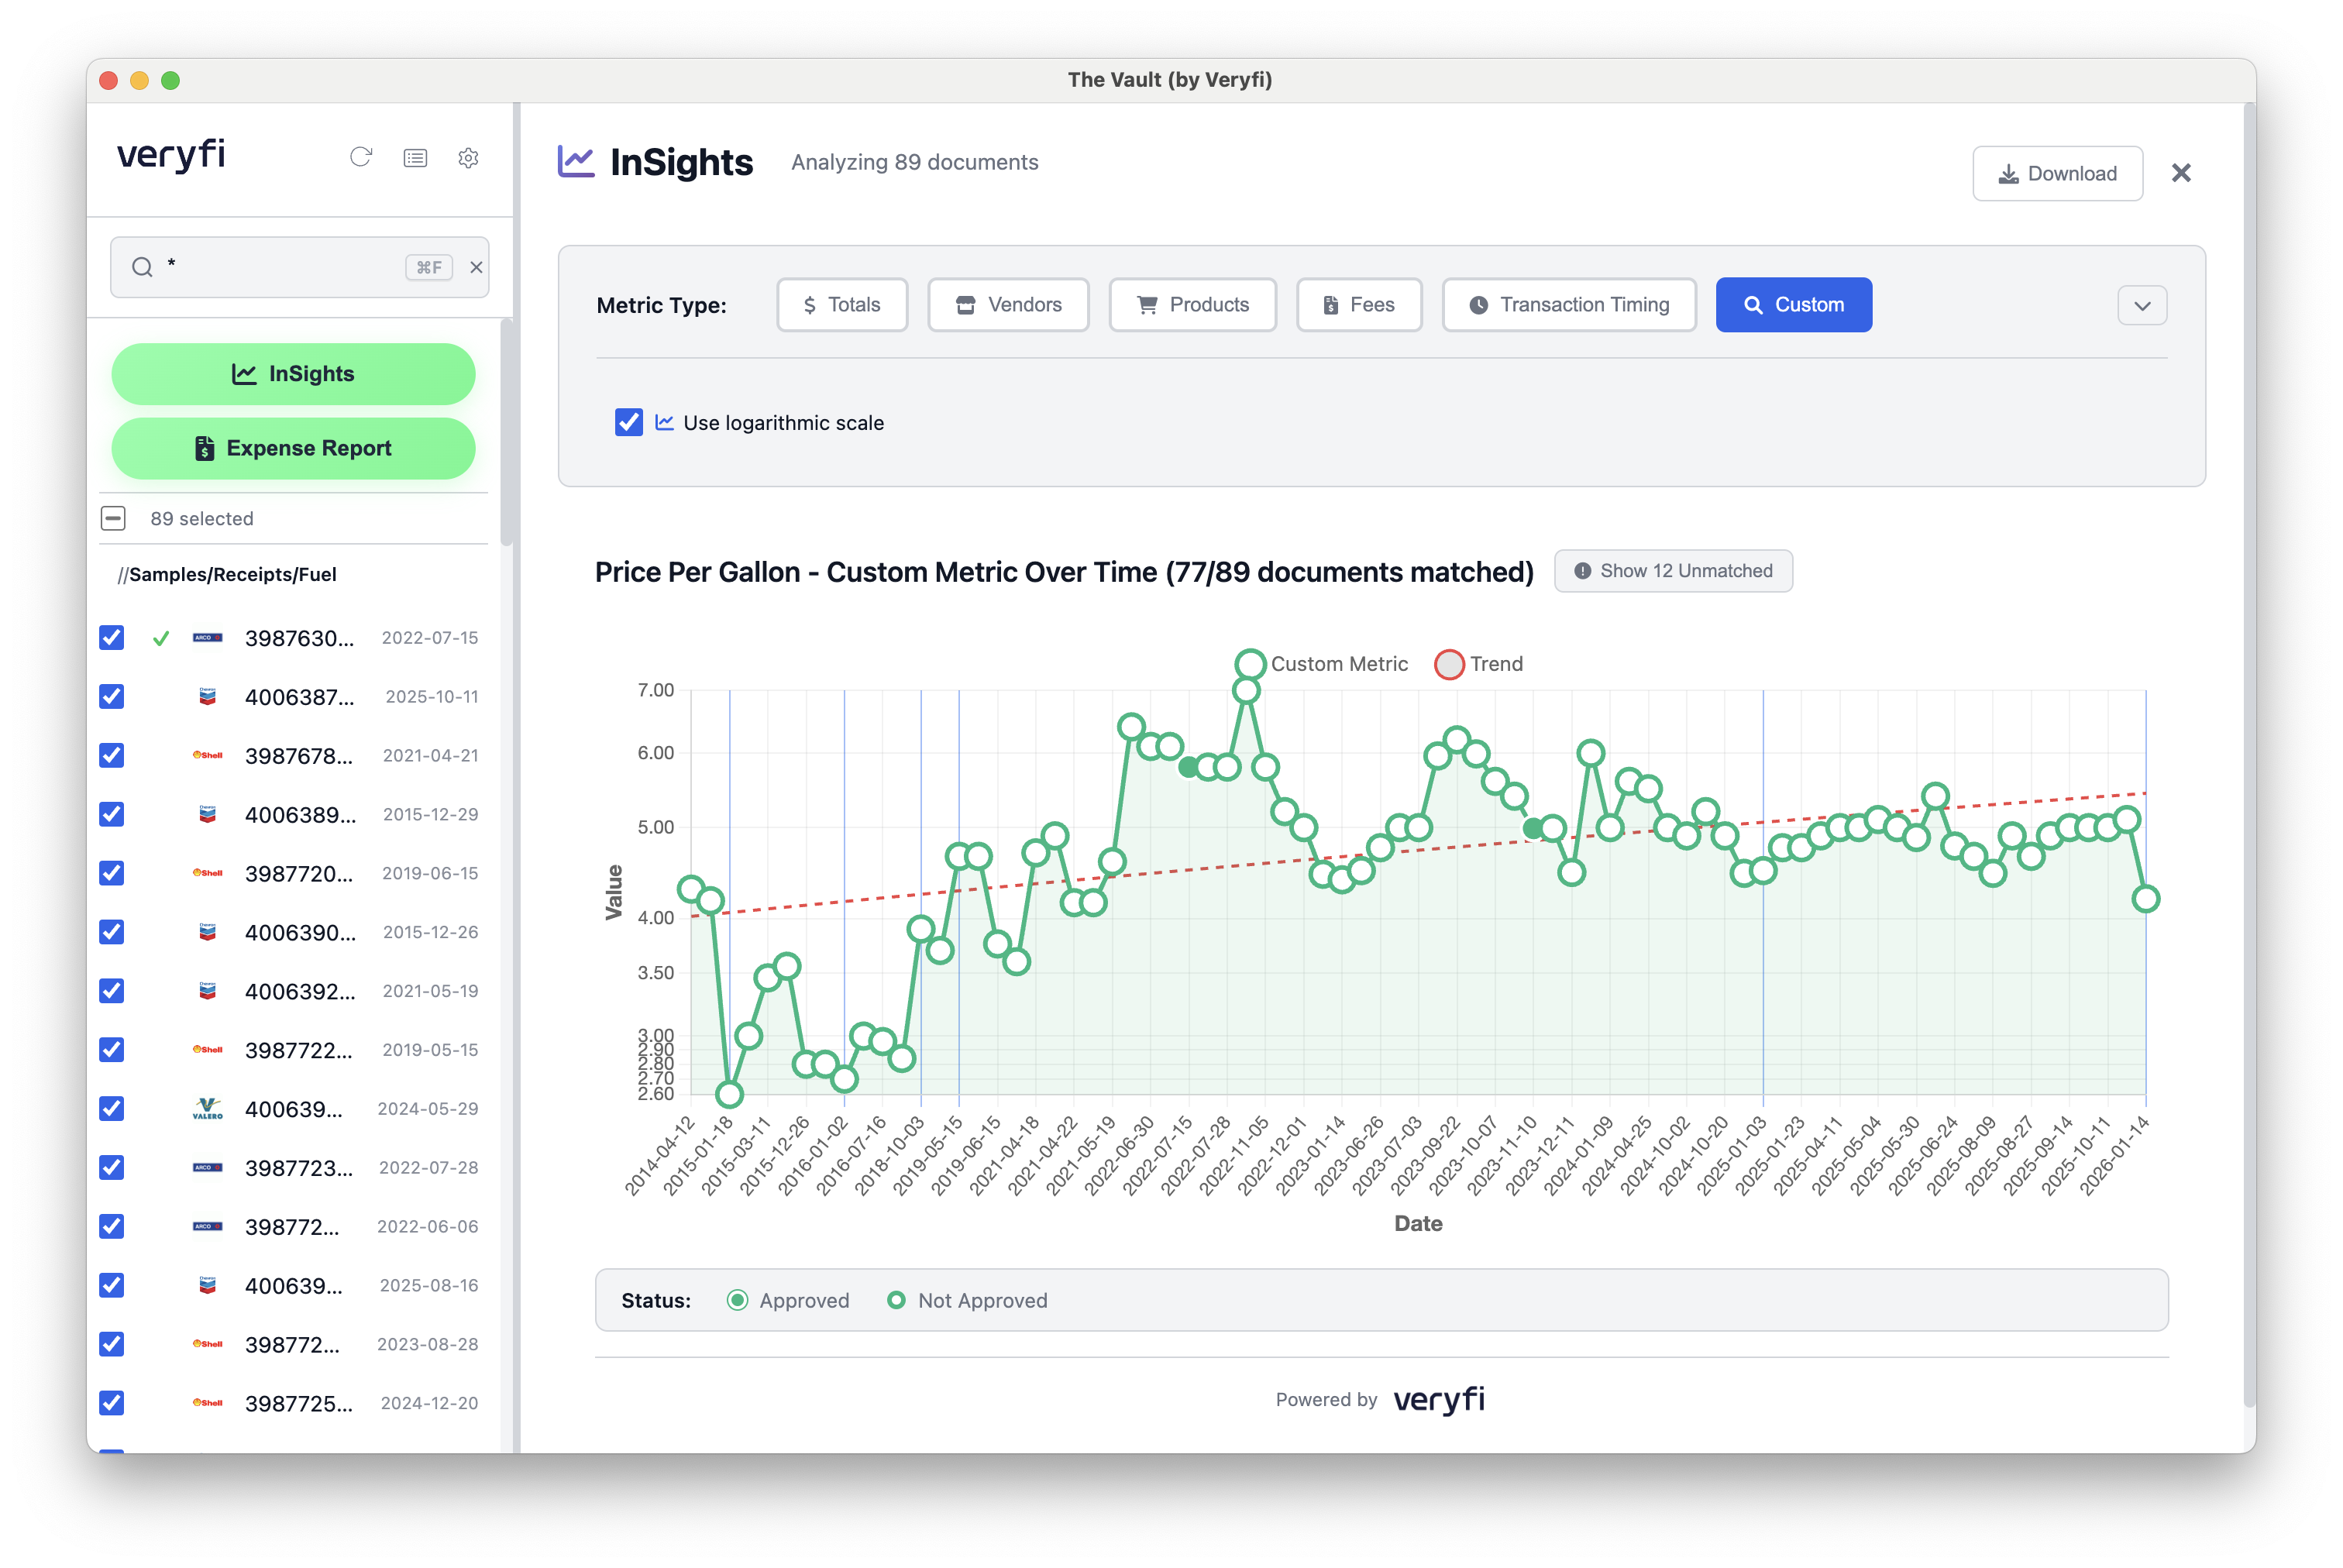The image size is (2343, 1568).
Task: Clear the search field with the X icon
Action: (x=476, y=267)
